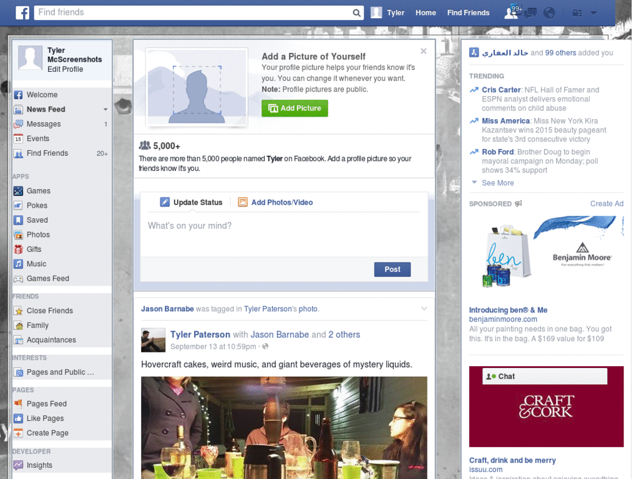Click the Messages icon in sidebar
This screenshot has height=479, width=639.
(x=18, y=124)
